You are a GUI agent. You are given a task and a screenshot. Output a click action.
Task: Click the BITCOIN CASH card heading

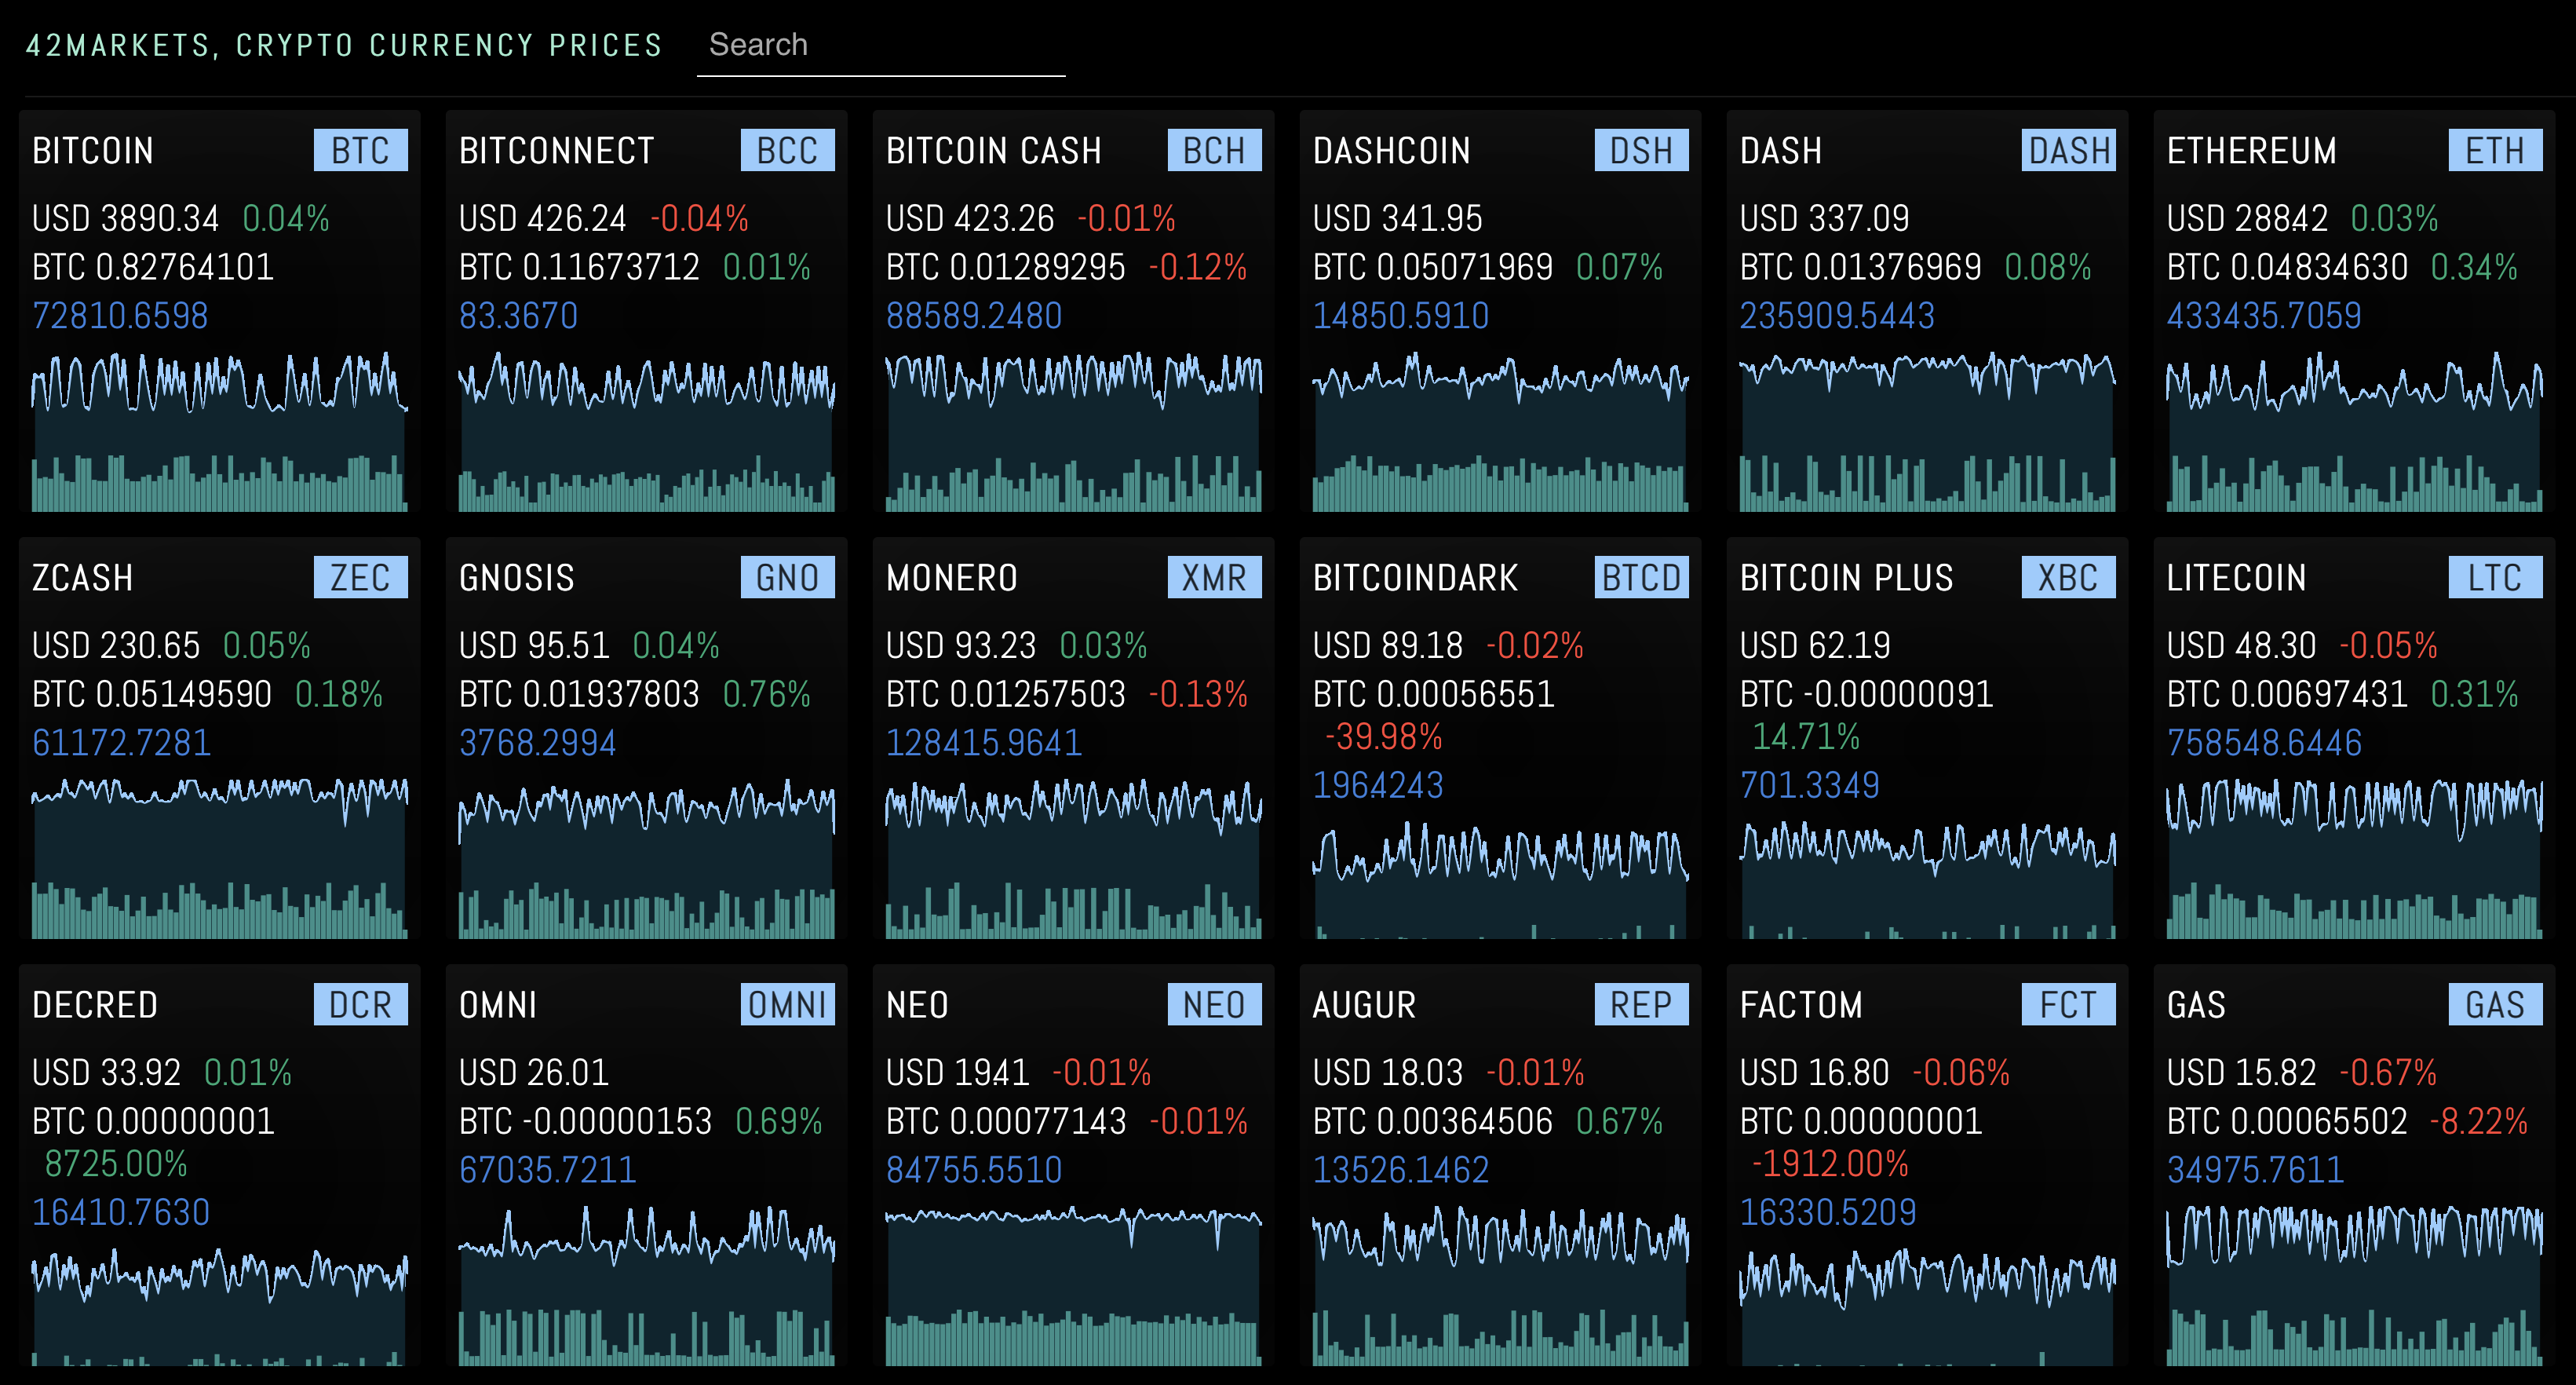pos(993,151)
